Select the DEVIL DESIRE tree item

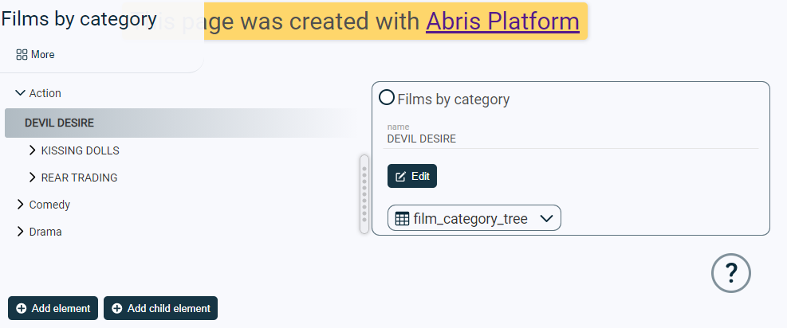60,123
